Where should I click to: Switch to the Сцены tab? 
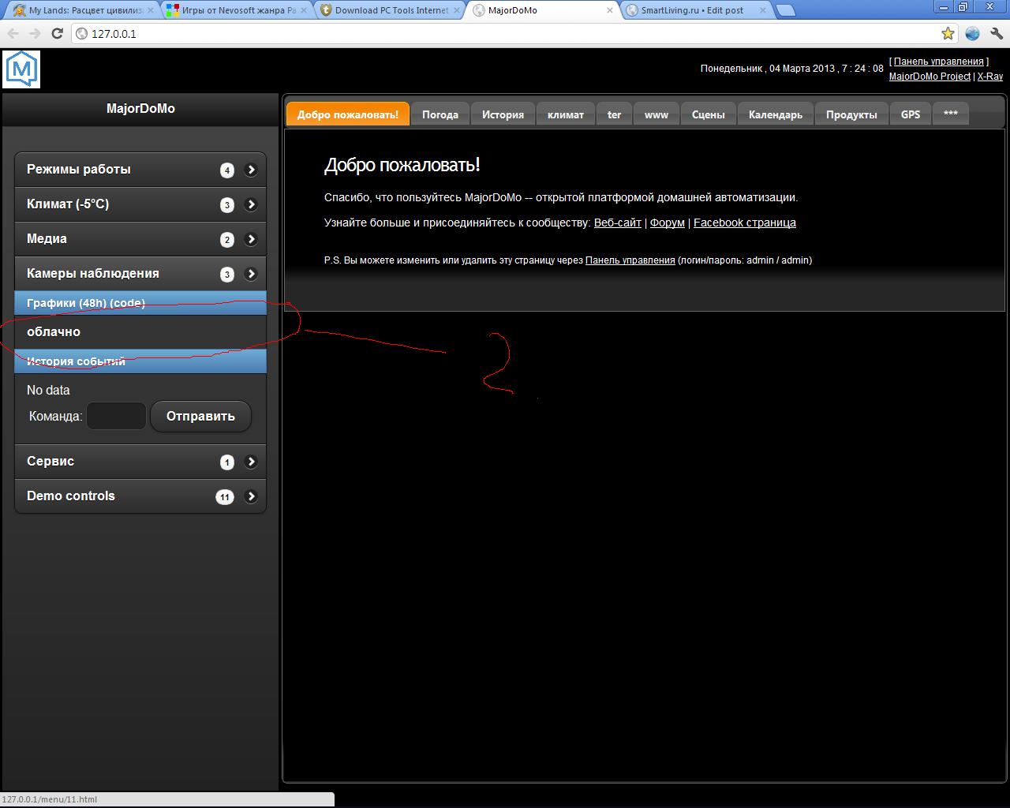pos(709,114)
